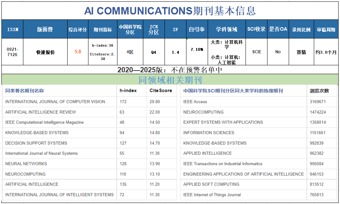340x204 pixels.
Task: Click the 同领域相关期刊 section heading
Action: click(x=170, y=80)
